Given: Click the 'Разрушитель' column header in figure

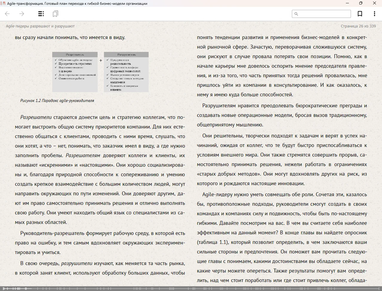Looking at the screenshot, I should pos(126,55).
